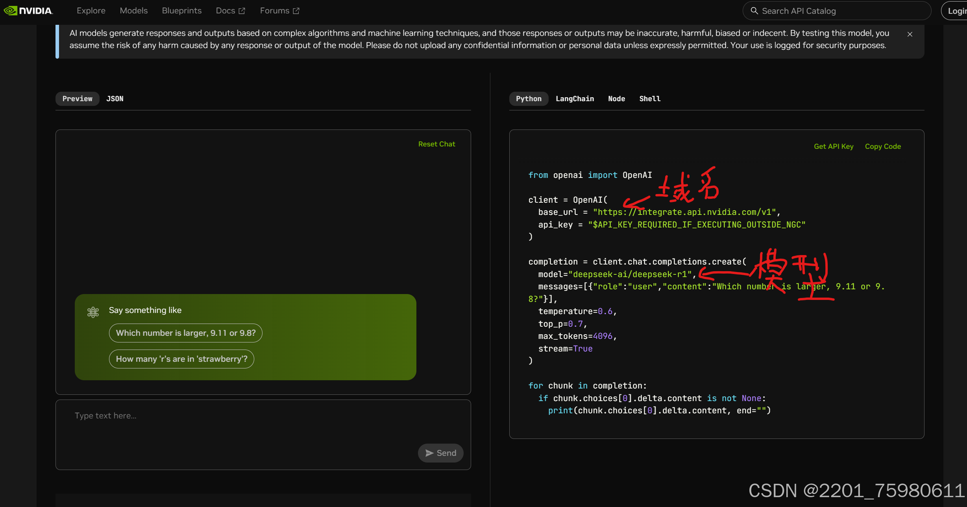The height and width of the screenshot is (507, 967).
Task: Click the Docs external link icon
Action: click(242, 11)
